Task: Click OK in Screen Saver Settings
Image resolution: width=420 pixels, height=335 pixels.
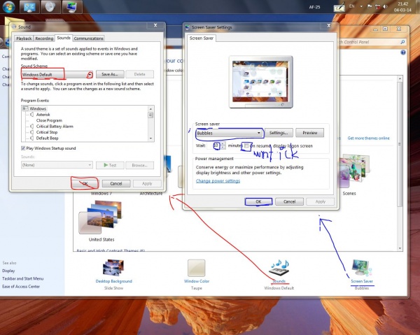Action: point(258,201)
